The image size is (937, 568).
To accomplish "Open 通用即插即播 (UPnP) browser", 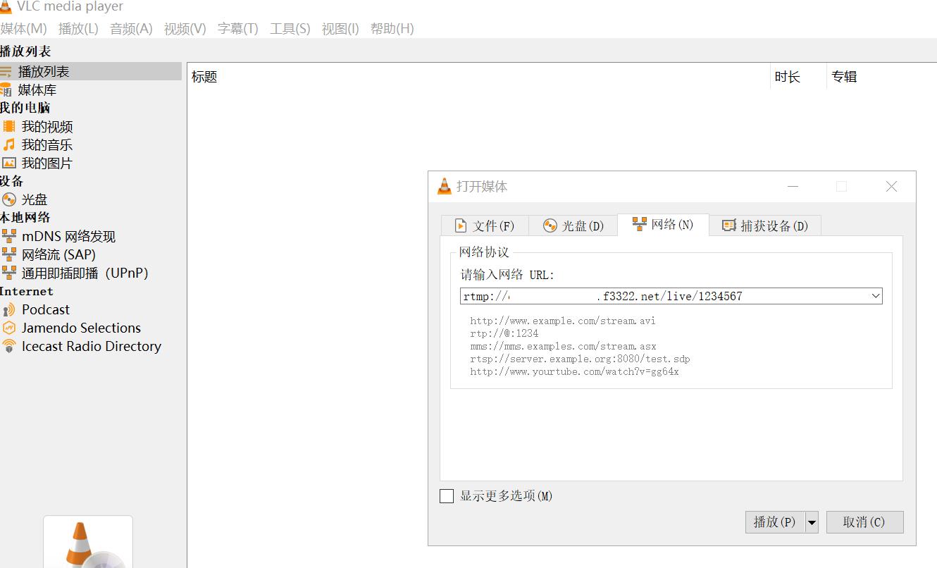I will tap(77, 273).
